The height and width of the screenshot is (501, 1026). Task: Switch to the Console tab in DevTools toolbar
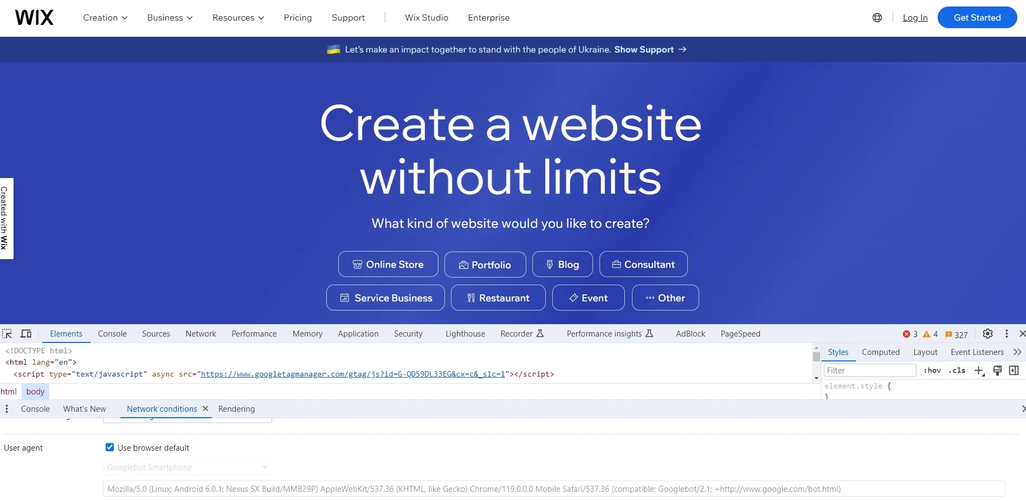[x=112, y=334]
